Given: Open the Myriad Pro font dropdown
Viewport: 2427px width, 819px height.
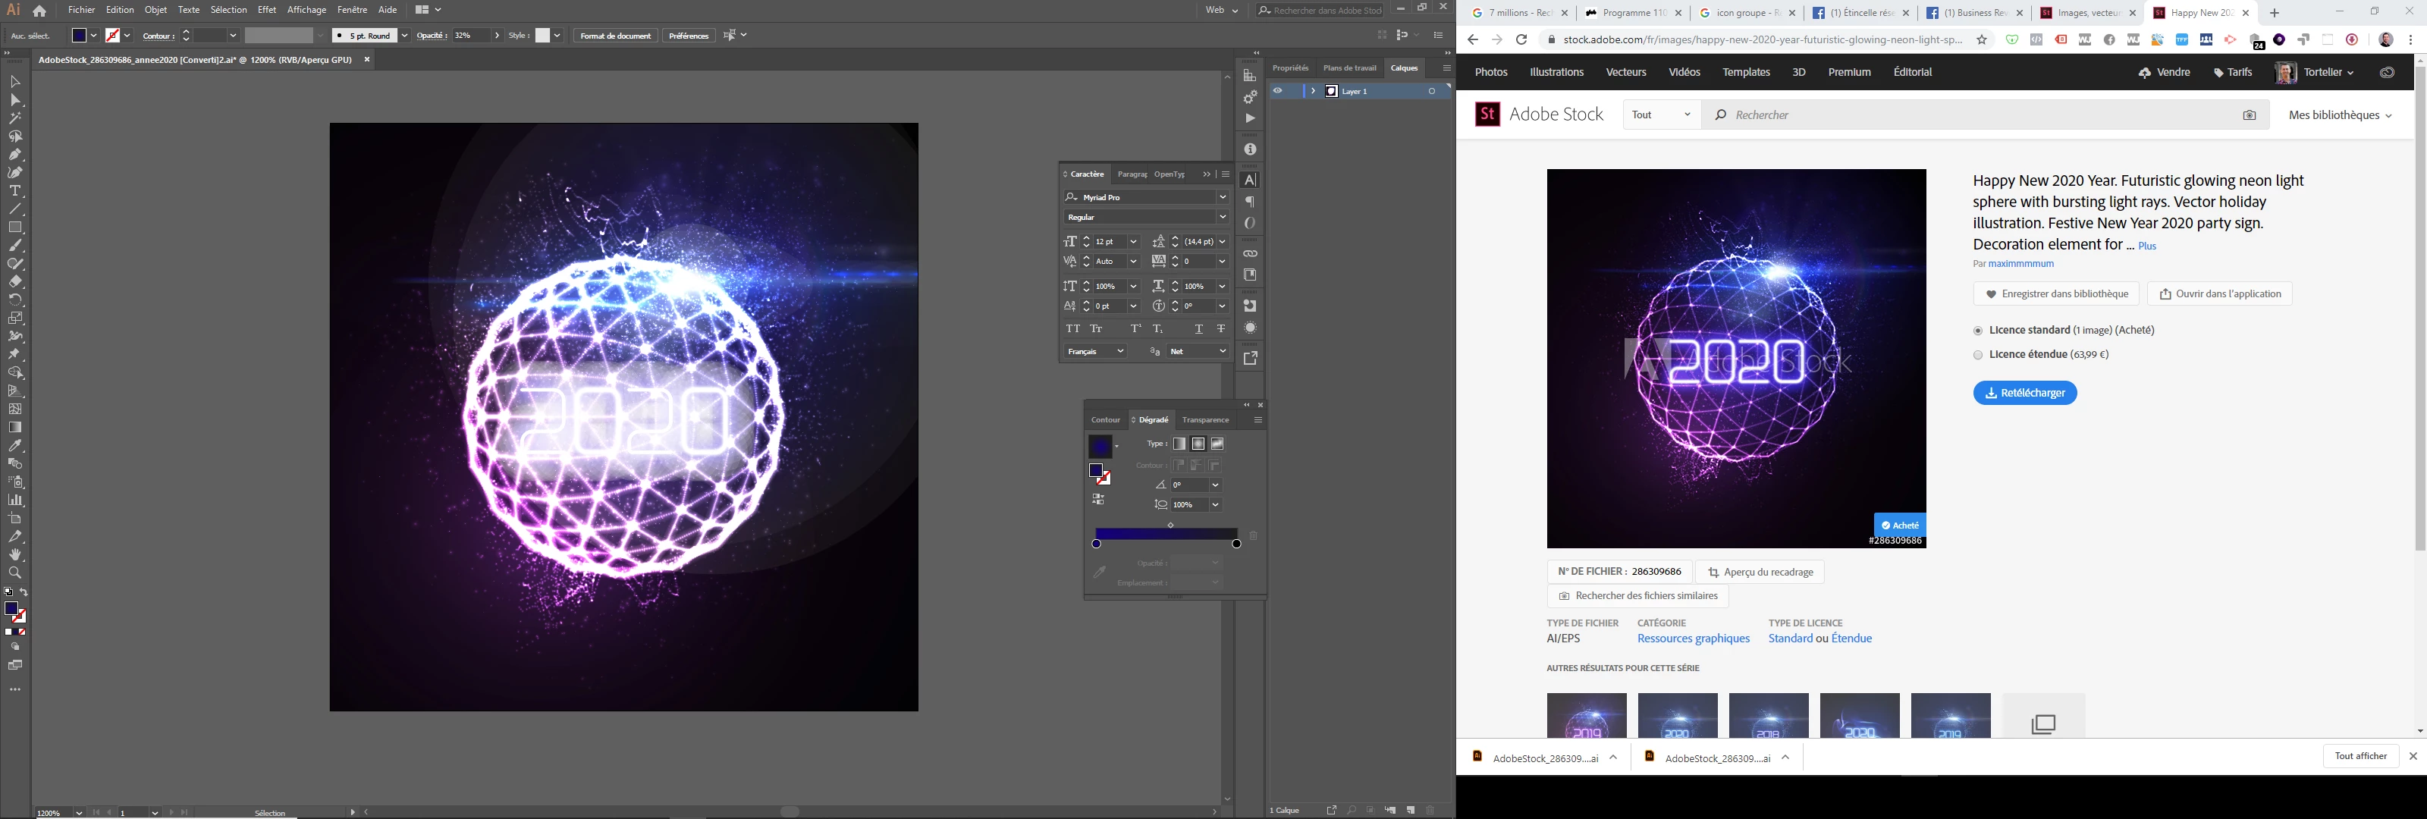Looking at the screenshot, I should coord(1222,197).
